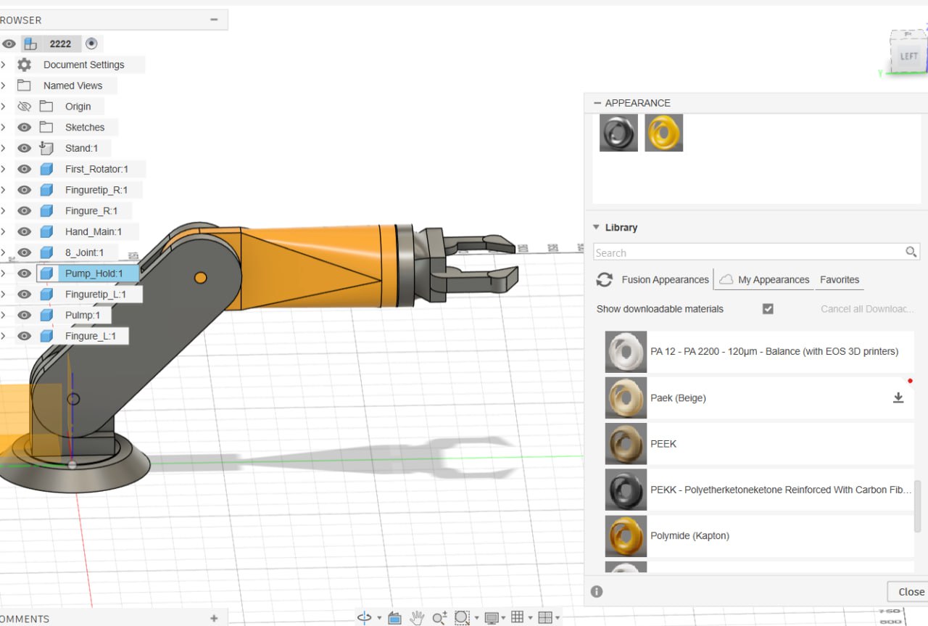Collapse the APPEARANCE dialog header
Image resolution: width=928 pixels, height=626 pixels.
[x=597, y=103]
